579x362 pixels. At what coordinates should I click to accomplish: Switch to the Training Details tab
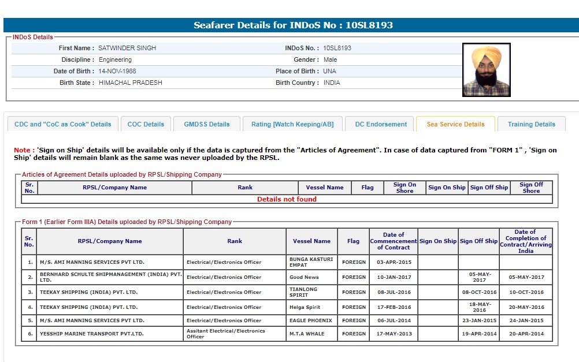[x=531, y=124]
